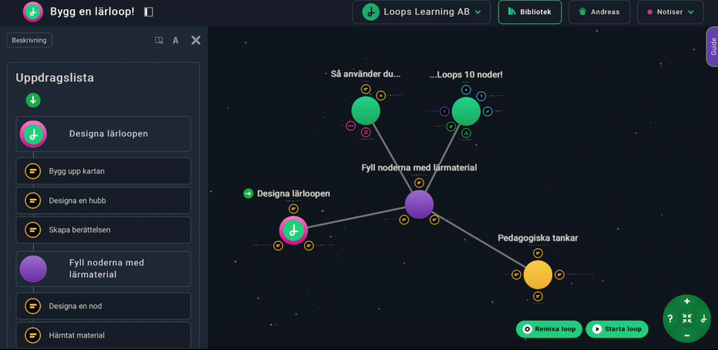Click the yellow Pedagogiska tankar node

[x=538, y=275]
